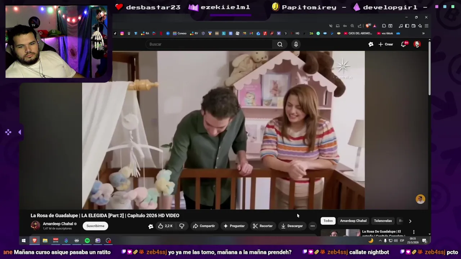Click the Recortar button

263,226
